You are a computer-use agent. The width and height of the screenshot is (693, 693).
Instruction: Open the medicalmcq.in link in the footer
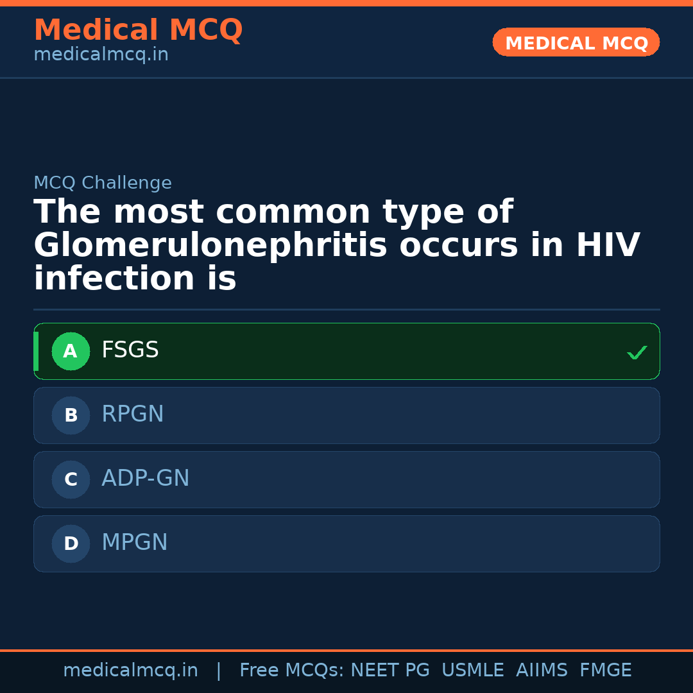[x=130, y=671]
